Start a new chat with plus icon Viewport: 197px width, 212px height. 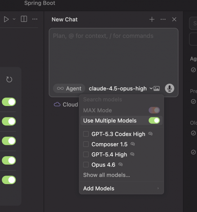pos(152,19)
